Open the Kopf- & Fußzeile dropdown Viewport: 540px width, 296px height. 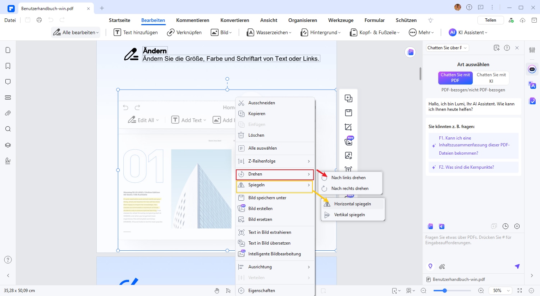pos(375,32)
